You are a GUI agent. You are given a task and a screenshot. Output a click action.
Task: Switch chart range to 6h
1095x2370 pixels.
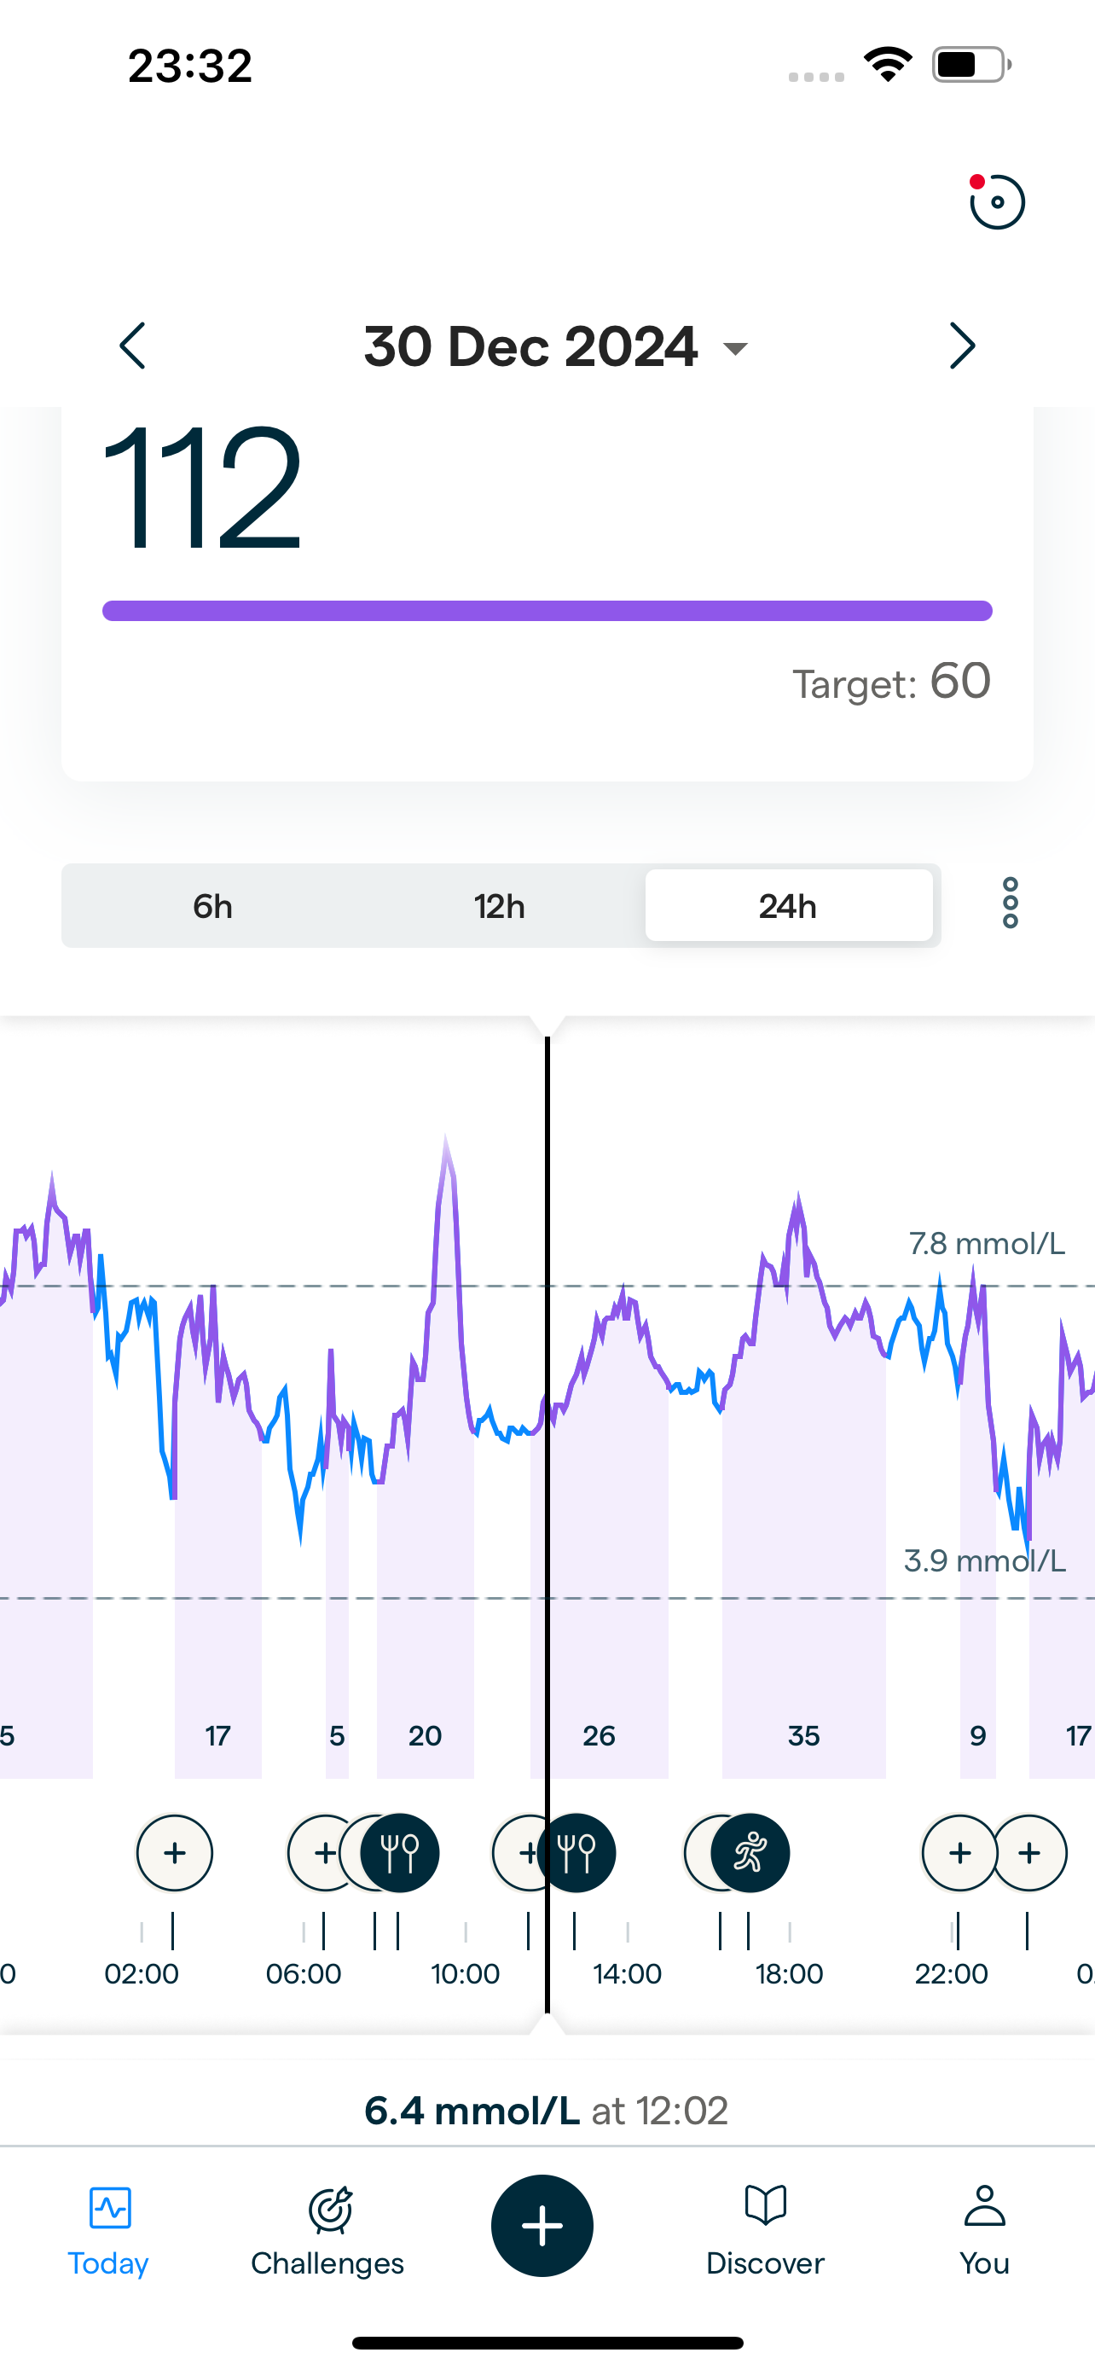click(212, 906)
